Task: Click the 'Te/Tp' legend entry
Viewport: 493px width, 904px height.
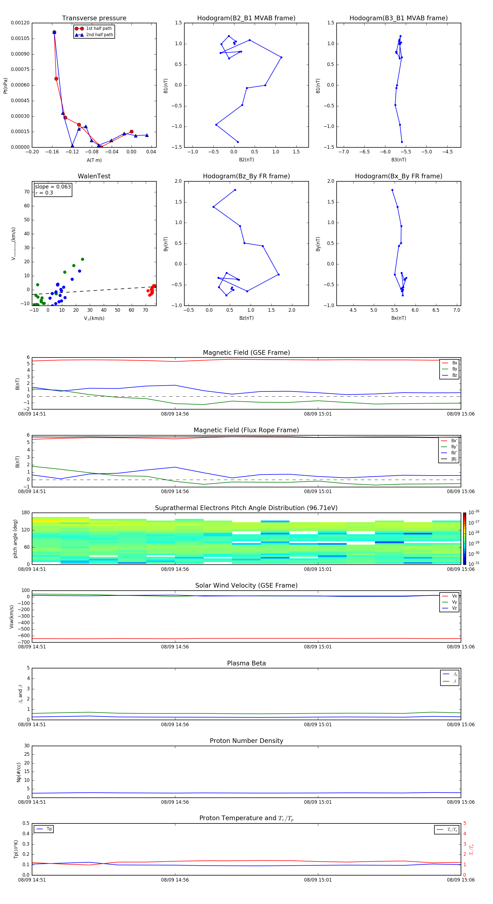Action: (447, 829)
